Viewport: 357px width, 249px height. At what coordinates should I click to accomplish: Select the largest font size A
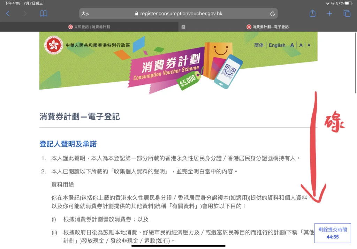click(292, 45)
